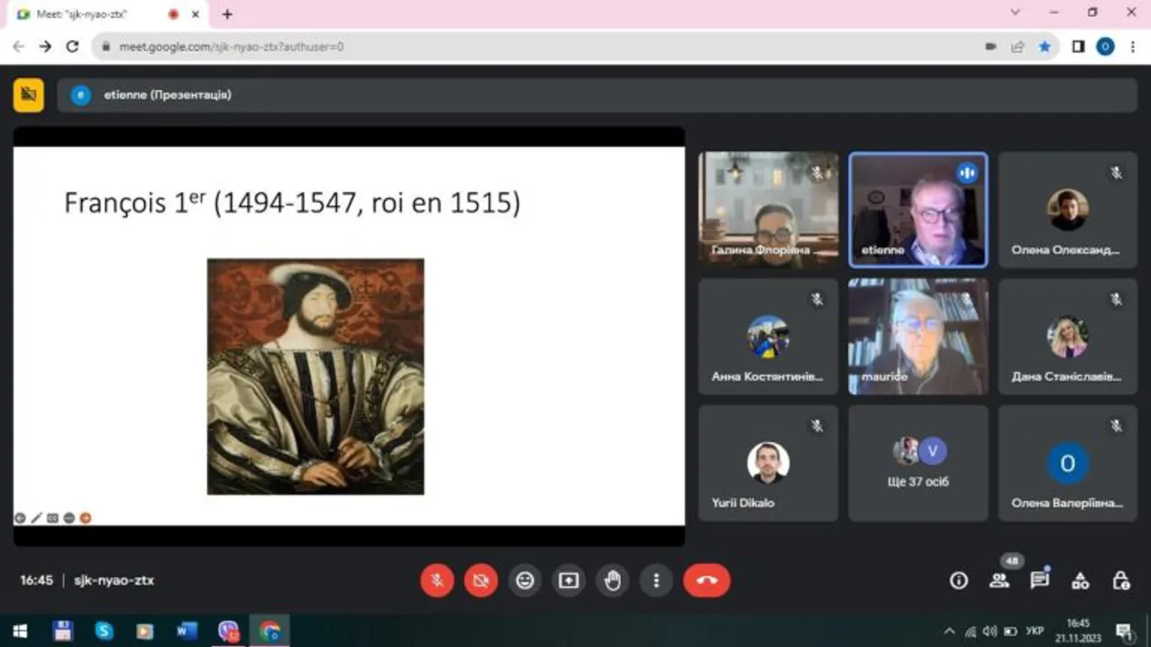Open the chat with everyone panel

click(1040, 581)
